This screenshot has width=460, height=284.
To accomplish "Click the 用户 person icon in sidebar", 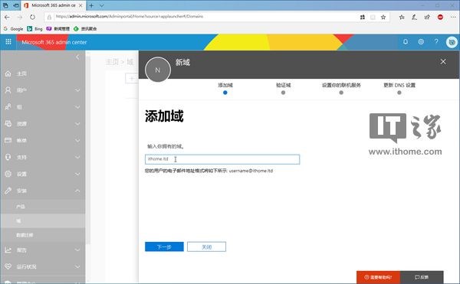I will tap(8, 90).
